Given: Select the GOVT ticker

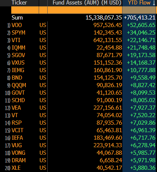Looking at the screenshot, I should (18, 93).
